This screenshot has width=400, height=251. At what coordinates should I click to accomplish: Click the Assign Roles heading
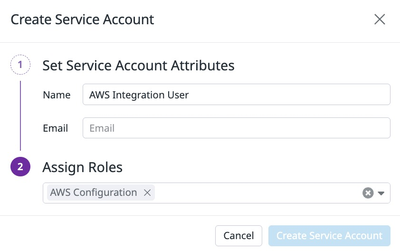[x=82, y=167]
